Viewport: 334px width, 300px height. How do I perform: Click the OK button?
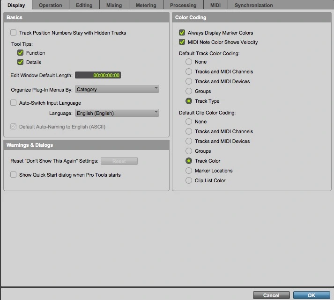312,295
